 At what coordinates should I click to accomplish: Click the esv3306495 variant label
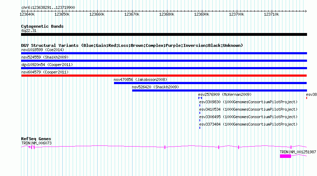tap(248, 117)
